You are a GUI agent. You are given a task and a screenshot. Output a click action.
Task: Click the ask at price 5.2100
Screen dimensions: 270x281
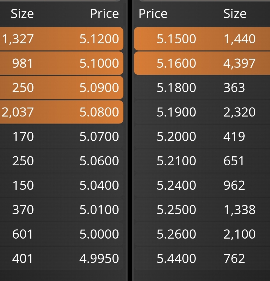tap(202, 161)
